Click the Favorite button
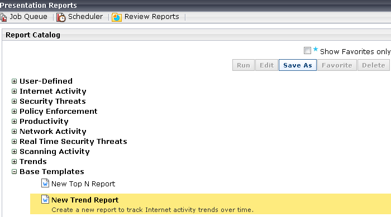391x217 pixels. [337, 65]
